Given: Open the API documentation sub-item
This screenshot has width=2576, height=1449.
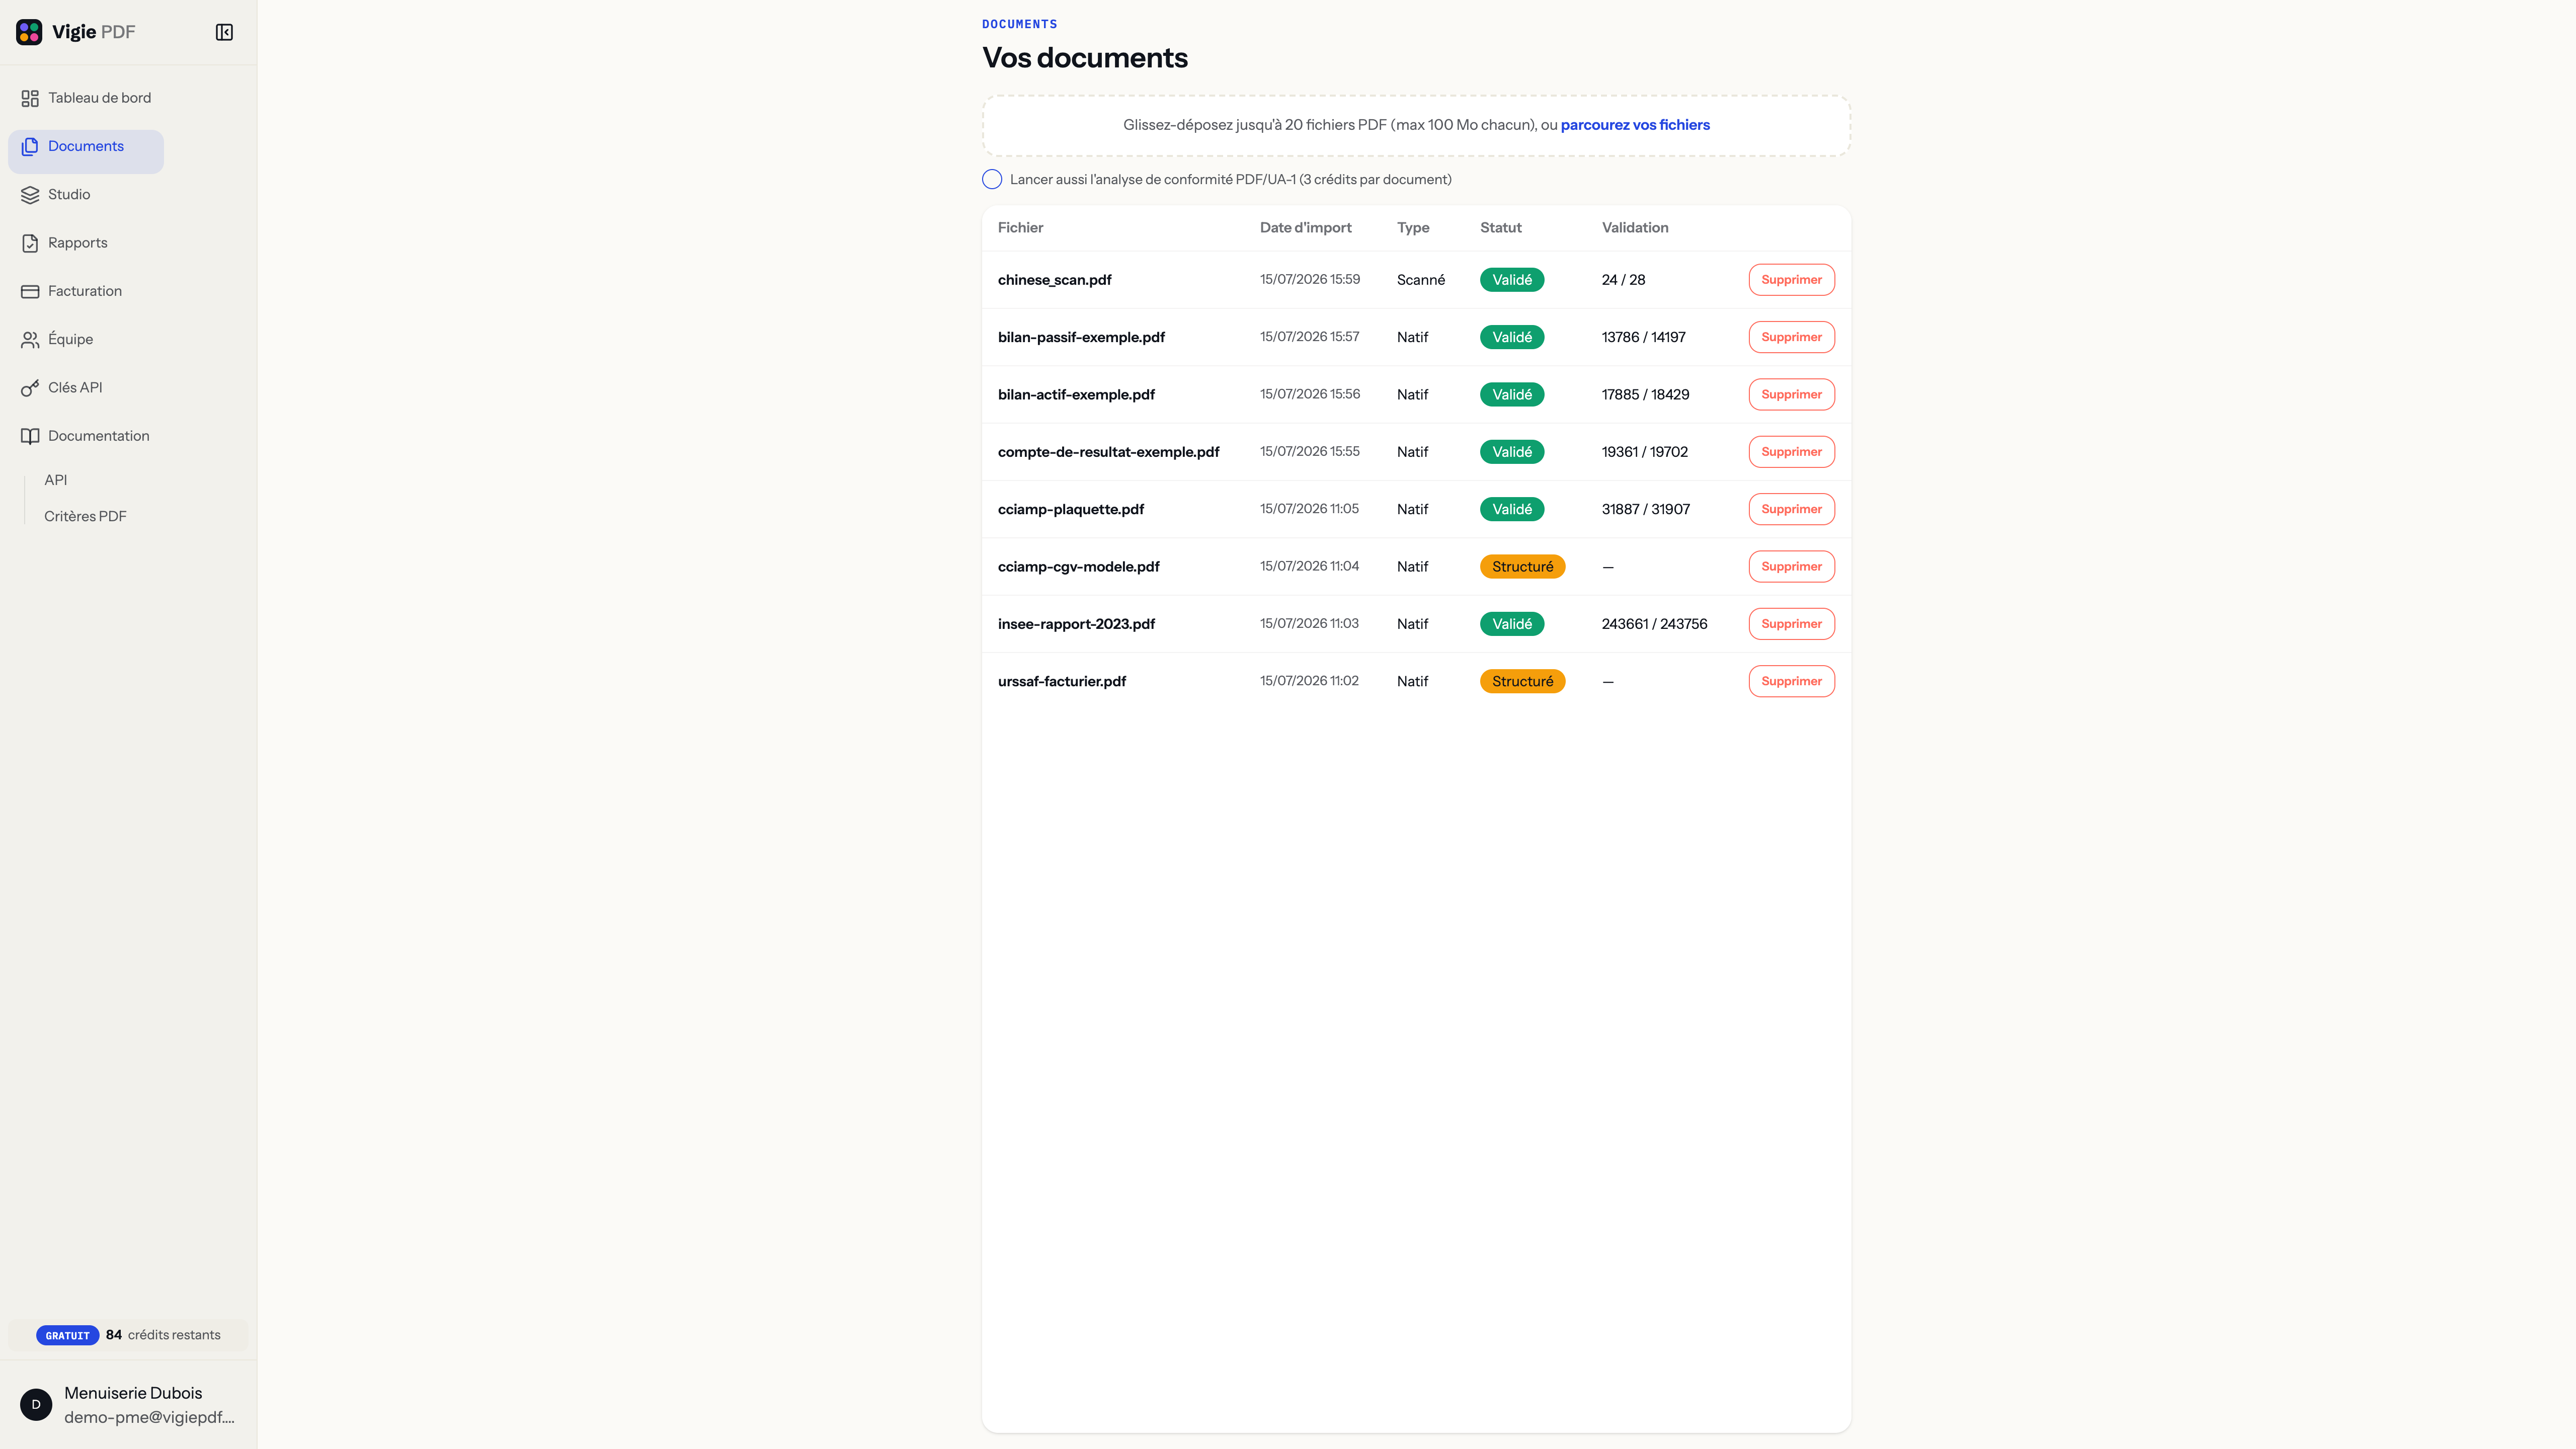Looking at the screenshot, I should click(56, 480).
